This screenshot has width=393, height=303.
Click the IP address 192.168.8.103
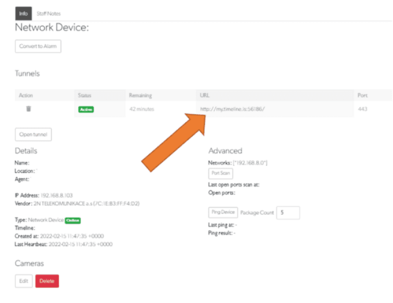[57, 195]
